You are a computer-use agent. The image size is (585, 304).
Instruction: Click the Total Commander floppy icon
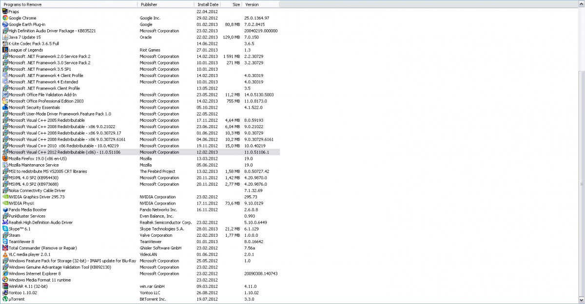(x=5, y=247)
